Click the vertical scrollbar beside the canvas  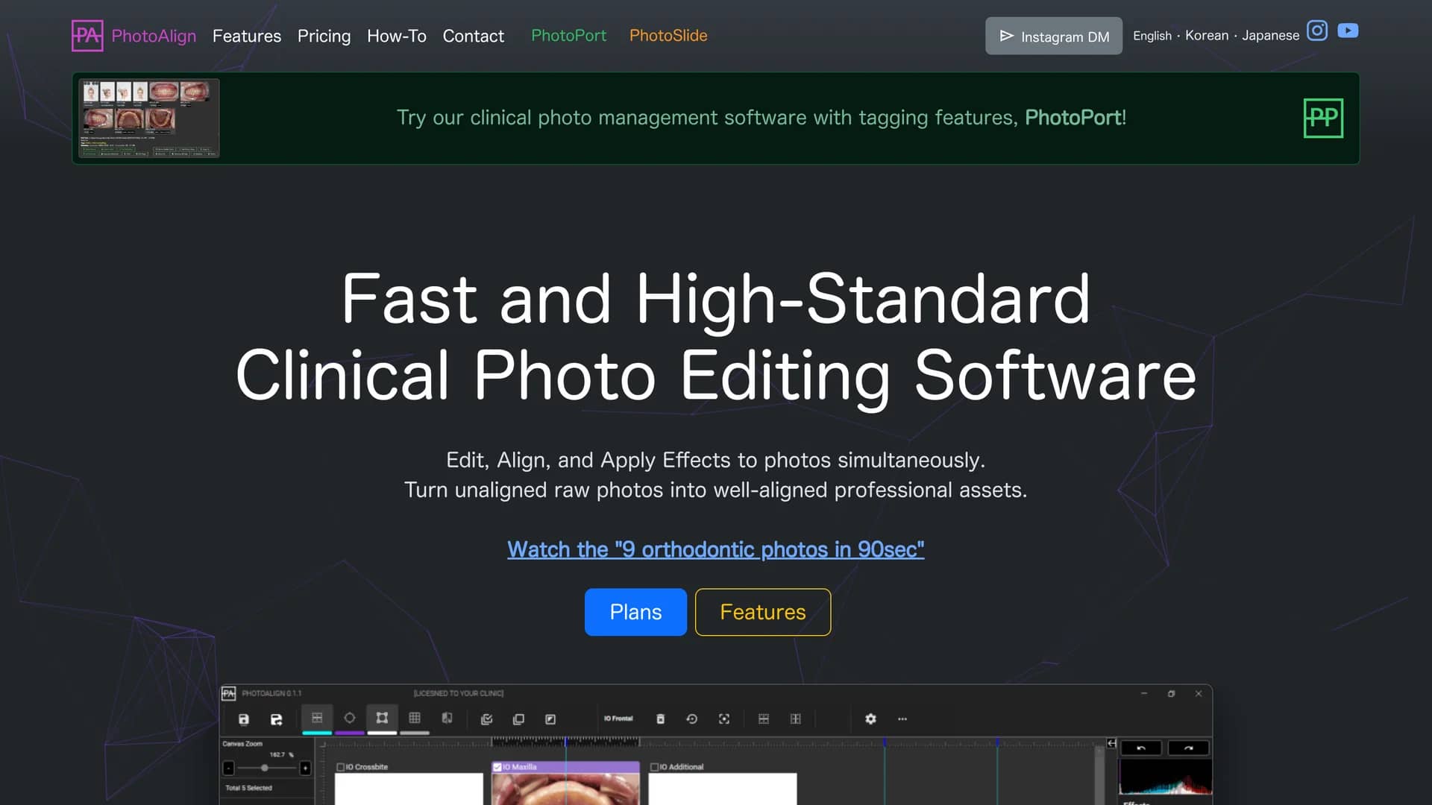[x=1099, y=775]
